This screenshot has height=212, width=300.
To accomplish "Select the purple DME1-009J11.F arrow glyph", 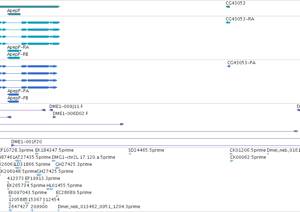I will 51,110.
